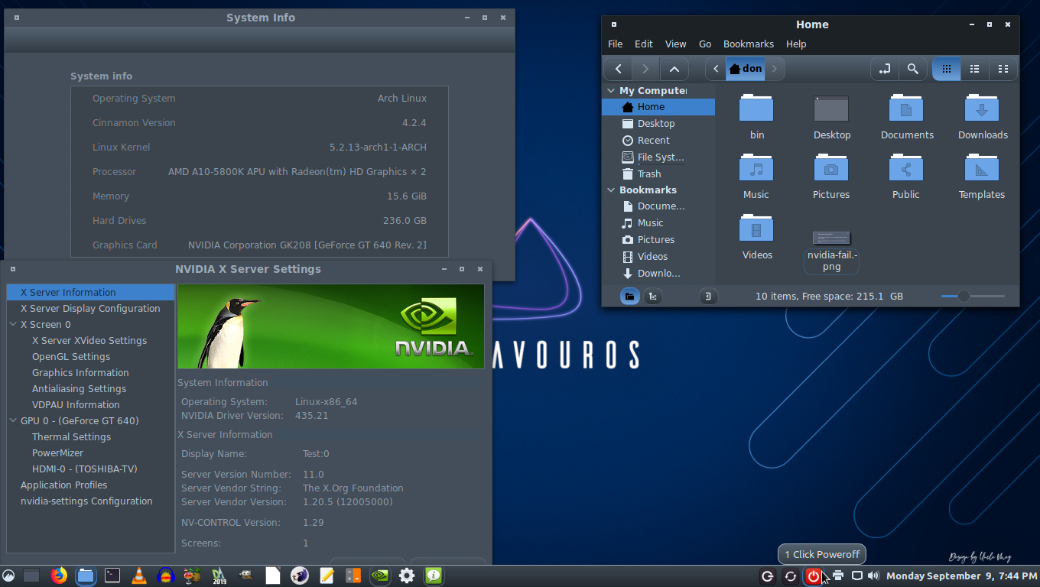Open system settings gear on the panel
1040x587 pixels.
click(407, 576)
